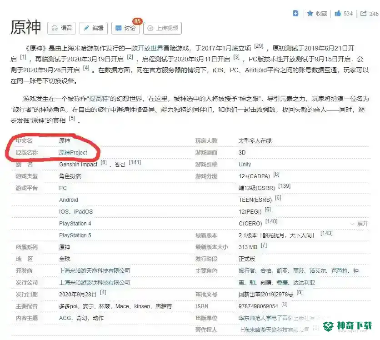Click reference [3] after 6月11日开启

click(x=236, y=57)
